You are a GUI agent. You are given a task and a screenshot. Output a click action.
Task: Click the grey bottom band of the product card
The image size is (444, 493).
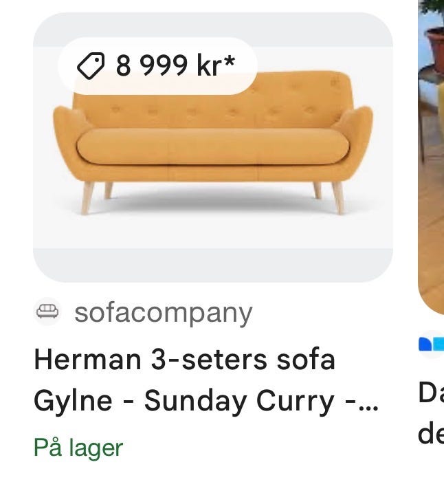[x=213, y=265]
